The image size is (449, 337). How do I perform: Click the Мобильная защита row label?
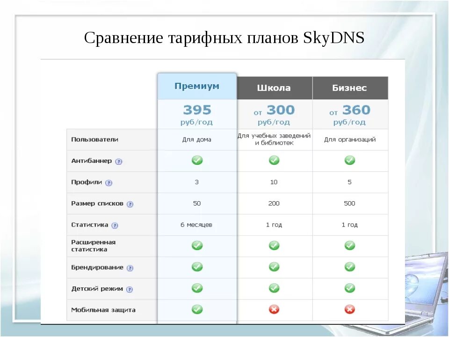[103, 310]
